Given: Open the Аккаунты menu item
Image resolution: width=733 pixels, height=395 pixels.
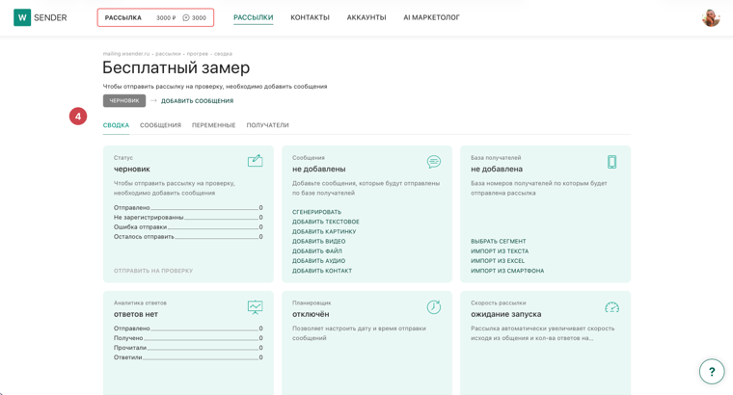Looking at the screenshot, I should 366,17.
